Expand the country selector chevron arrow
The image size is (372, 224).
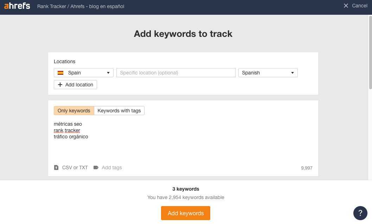pyautogui.click(x=109, y=73)
